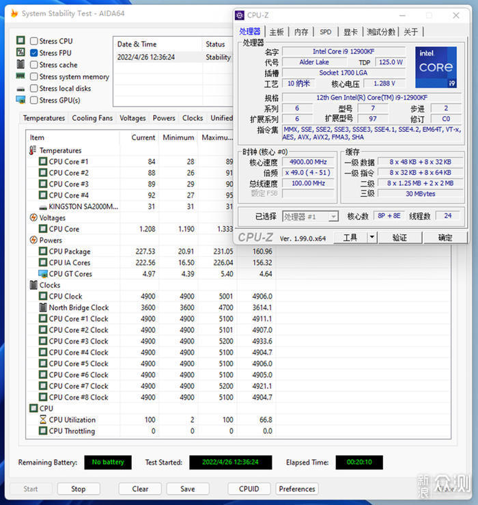The height and width of the screenshot is (505, 478).
Task: Click the 确定 button in CPU-Z
Action: [x=445, y=238]
